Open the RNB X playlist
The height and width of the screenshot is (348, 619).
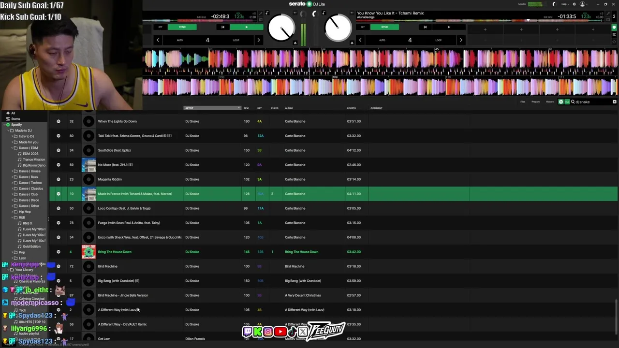(x=27, y=223)
